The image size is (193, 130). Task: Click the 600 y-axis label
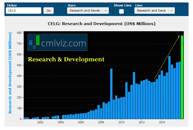click(x=19, y=55)
